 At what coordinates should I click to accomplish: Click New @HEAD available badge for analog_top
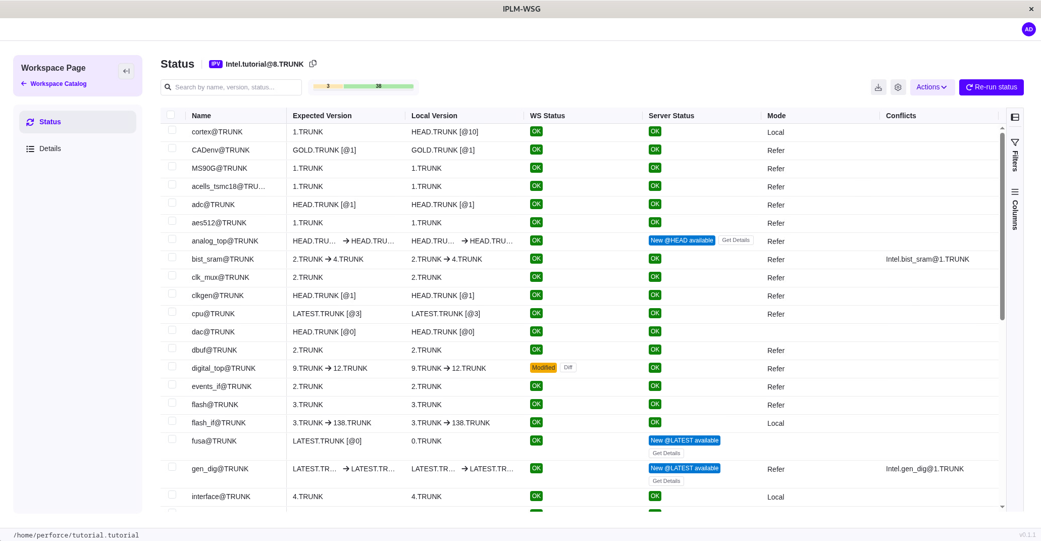[x=682, y=240]
